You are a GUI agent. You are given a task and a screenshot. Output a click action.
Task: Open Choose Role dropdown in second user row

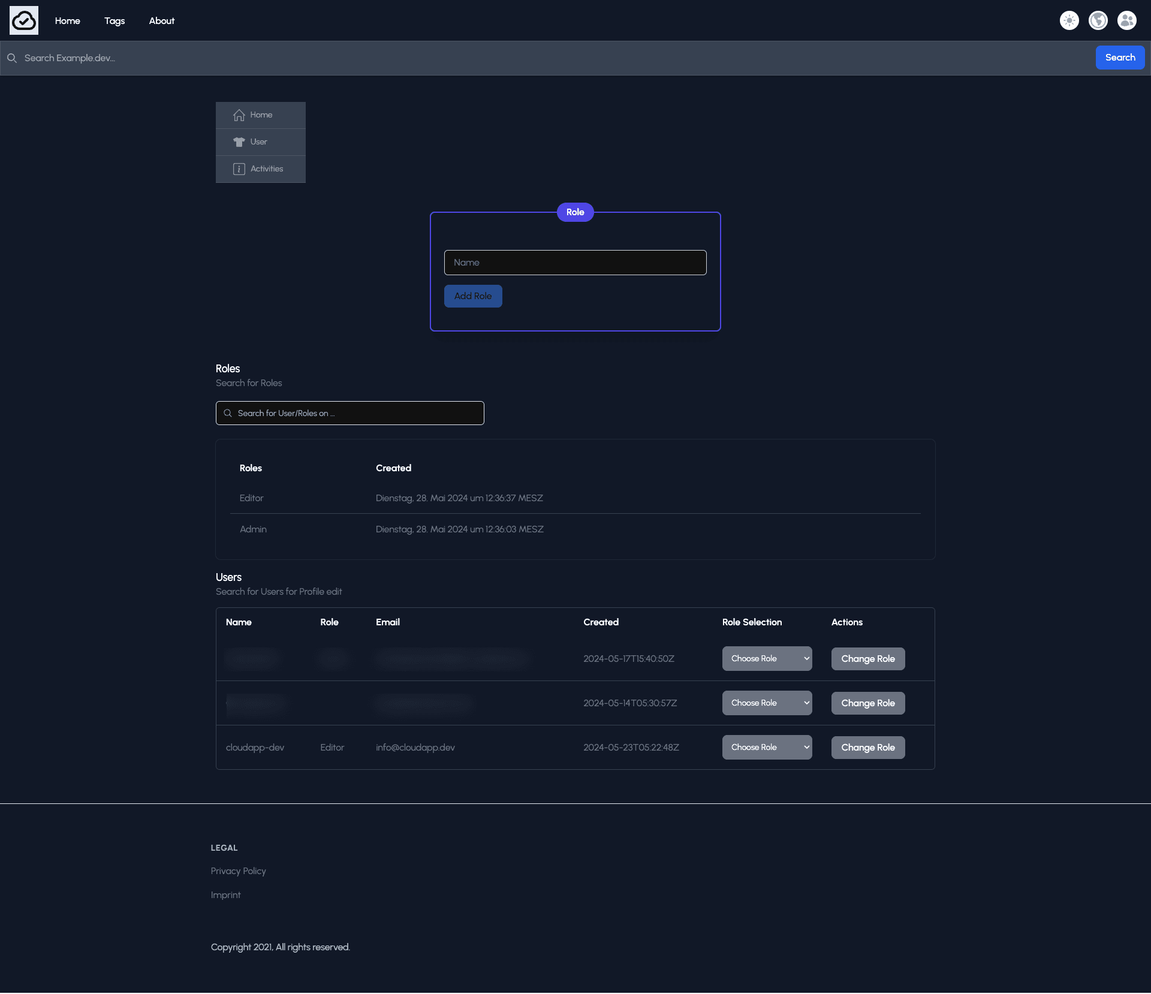pos(767,703)
